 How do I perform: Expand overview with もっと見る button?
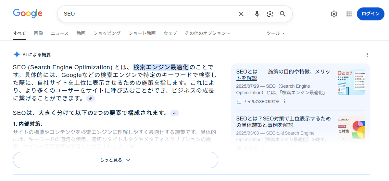[x=115, y=160]
